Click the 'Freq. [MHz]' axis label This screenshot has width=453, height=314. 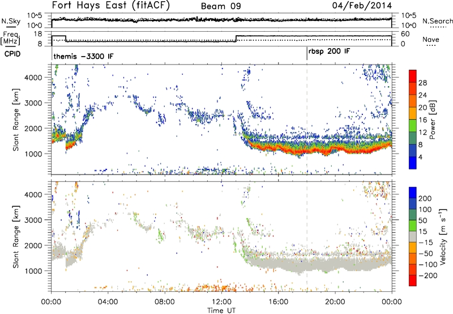click(11, 39)
